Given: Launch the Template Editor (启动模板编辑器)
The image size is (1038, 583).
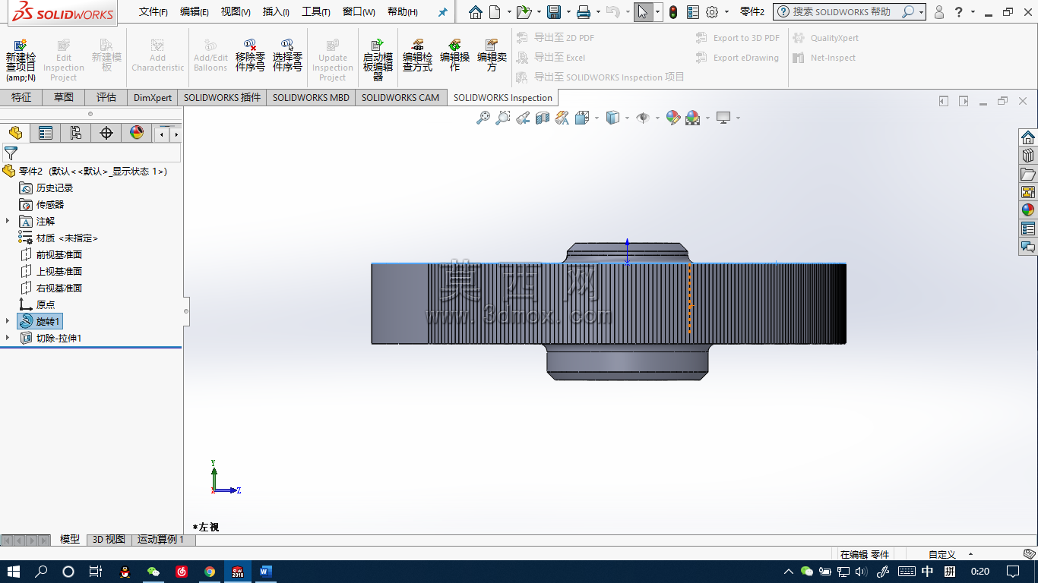Looking at the screenshot, I should 378,59.
